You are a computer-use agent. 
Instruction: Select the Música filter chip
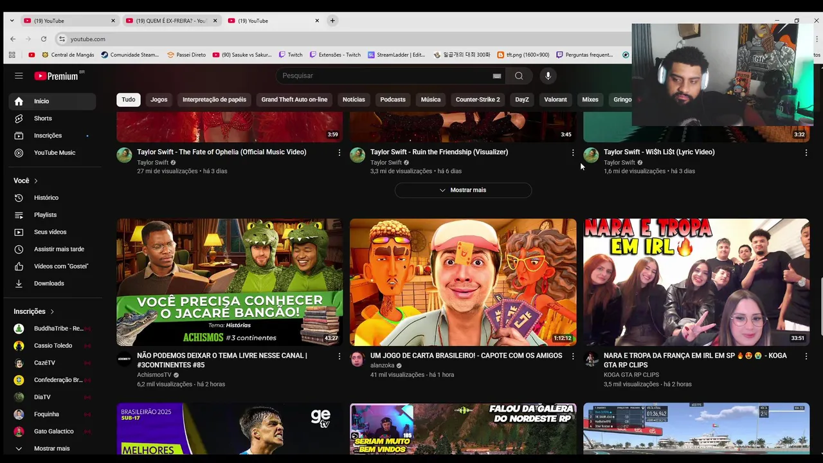[431, 100]
